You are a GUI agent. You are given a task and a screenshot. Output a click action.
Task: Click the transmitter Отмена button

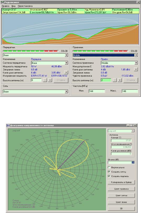(x=61, y=80)
